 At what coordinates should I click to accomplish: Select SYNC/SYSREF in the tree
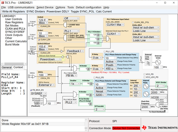pos(15,32)
